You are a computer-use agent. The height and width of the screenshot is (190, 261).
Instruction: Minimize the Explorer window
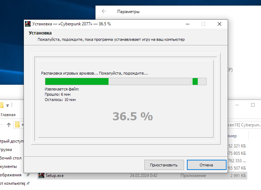237,105
